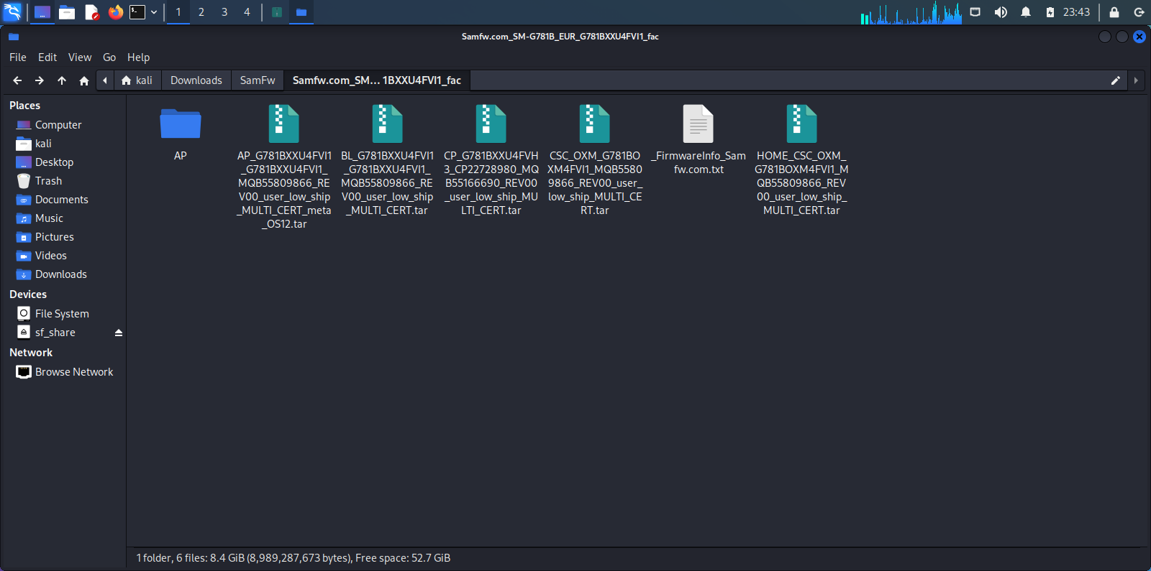This screenshot has width=1151, height=571.
Task: Navigate to SamFw in the path bar
Action: (258, 80)
